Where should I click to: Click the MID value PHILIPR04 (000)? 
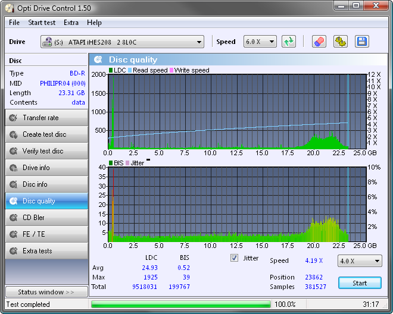click(63, 83)
